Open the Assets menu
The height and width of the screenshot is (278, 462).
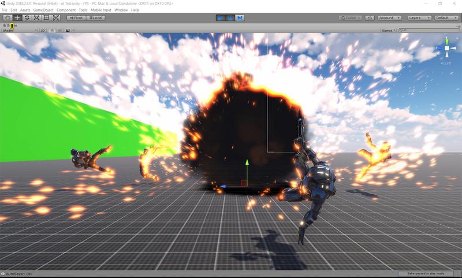click(x=25, y=10)
